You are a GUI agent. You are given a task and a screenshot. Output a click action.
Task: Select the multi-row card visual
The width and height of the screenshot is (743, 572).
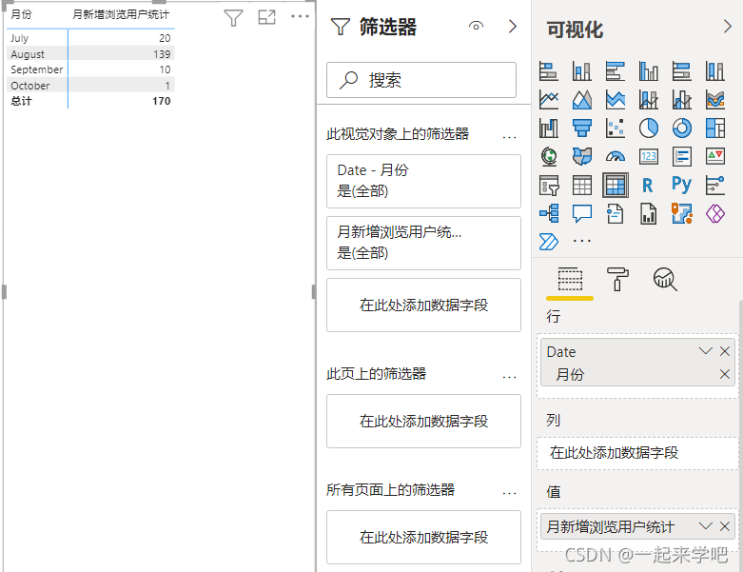681,156
